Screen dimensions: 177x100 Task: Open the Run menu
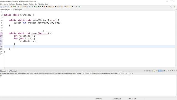click(x=36, y=4)
